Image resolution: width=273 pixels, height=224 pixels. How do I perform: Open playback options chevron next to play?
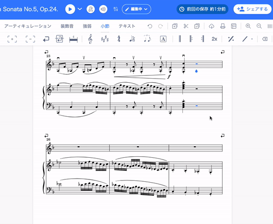pos(80,9)
